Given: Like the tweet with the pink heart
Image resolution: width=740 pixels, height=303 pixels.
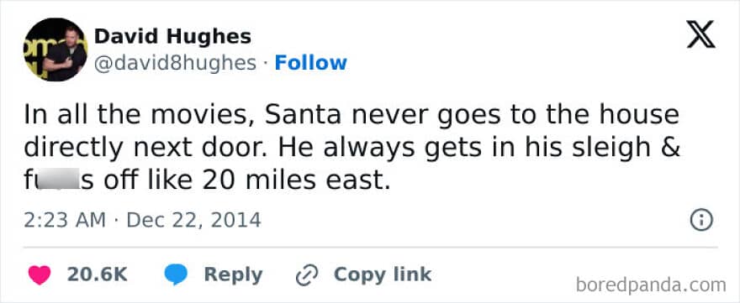Looking at the screenshot, I should (x=40, y=274).
